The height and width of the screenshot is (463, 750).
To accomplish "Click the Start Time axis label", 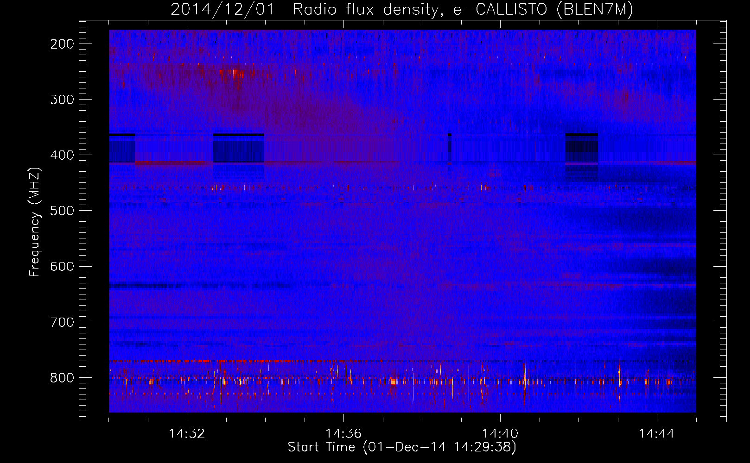I will click(x=402, y=447).
